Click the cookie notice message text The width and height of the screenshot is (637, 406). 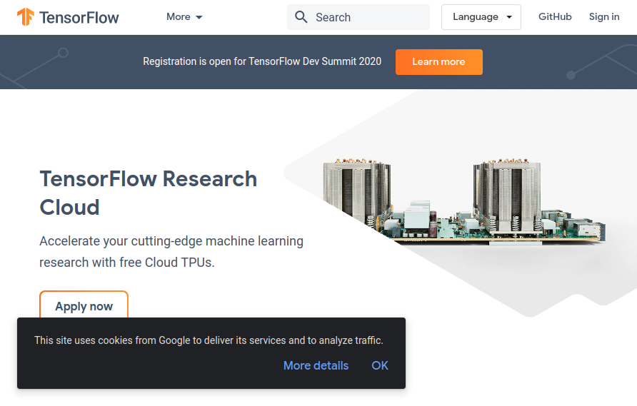tap(209, 340)
